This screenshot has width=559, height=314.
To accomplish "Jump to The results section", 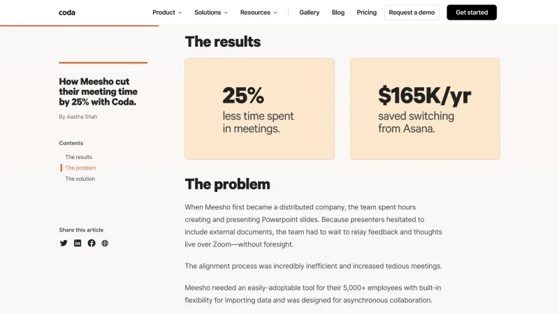I will click(78, 157).
